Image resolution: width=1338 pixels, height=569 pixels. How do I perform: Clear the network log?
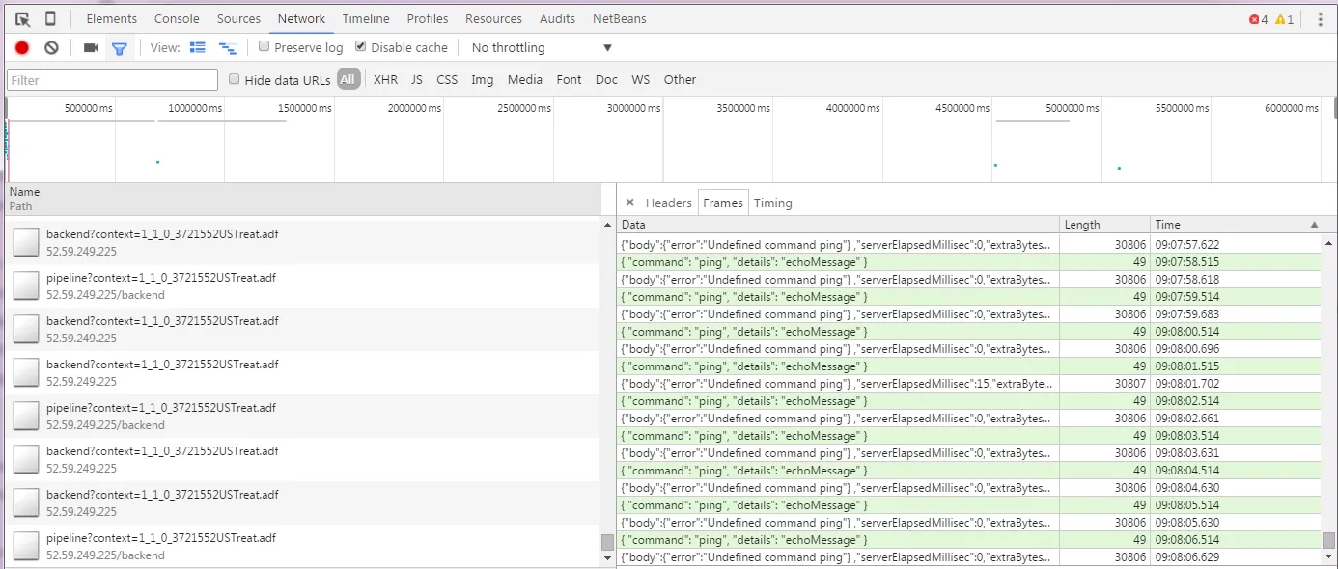click(x=52, y=47)
